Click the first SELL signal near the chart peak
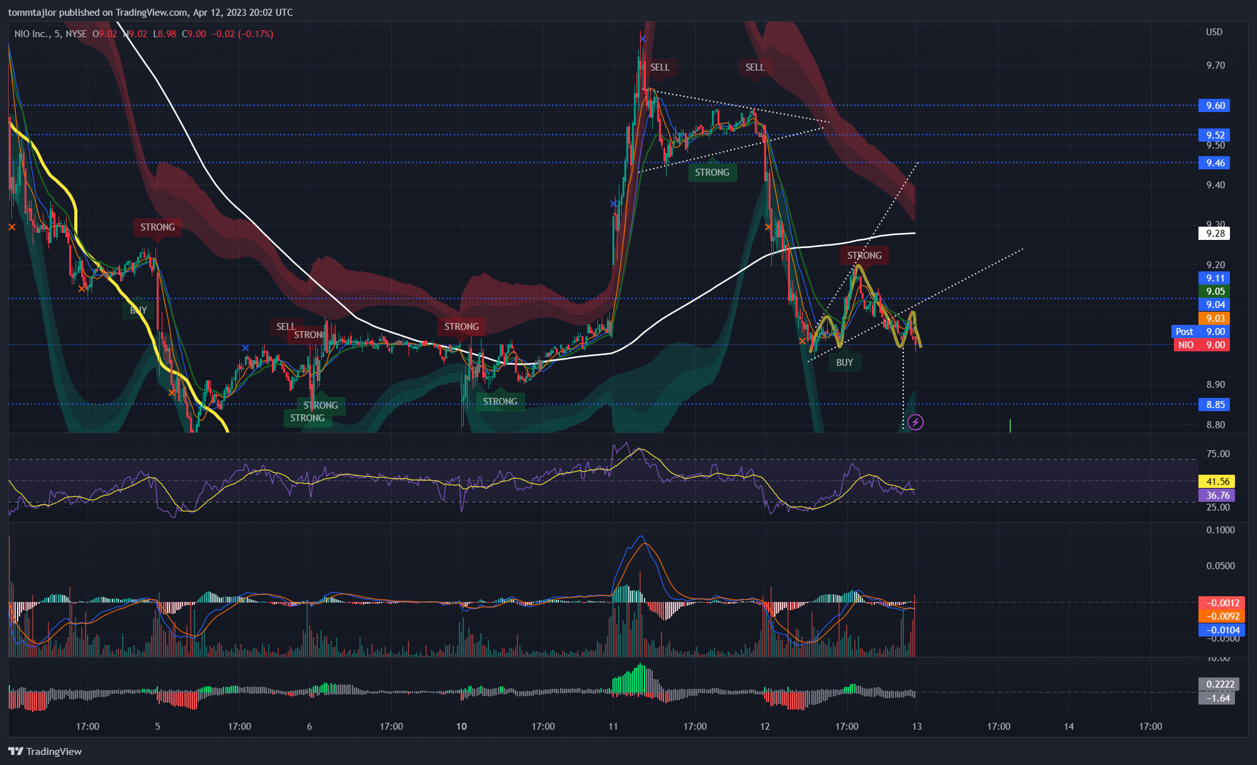The width and height of the screenshot is (1257, 765). pos(660,67)
